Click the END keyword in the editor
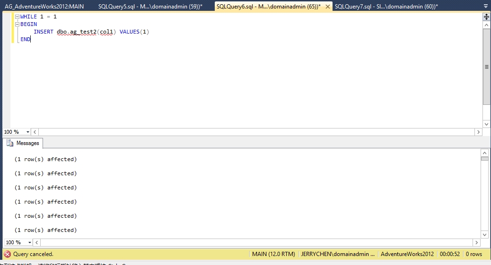Image resolution: width=491 pixels, height=265 pixels. [x=26, y=39]
